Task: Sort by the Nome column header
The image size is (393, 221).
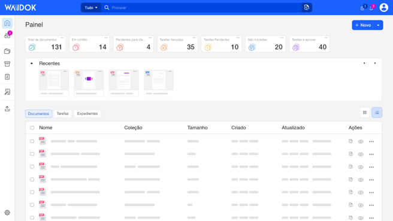Action: [46, 128]
